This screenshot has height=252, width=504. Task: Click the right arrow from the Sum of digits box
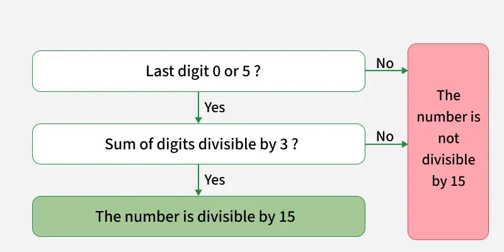386,144
